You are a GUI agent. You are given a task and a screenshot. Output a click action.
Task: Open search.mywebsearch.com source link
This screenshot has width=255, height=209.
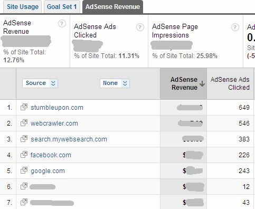[x=69, y=139]
